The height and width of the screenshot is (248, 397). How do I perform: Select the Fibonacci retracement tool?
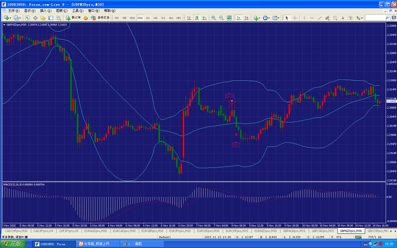tap(335, 18)
